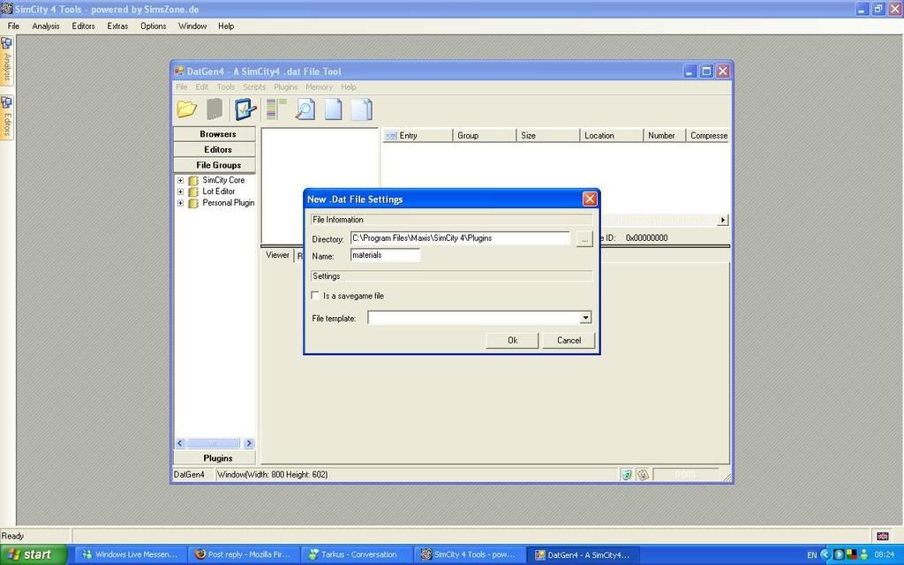Image resolution: width=904 pixels, height=565 pixels.
Task: Open the File menu in SimCity 4 Tools
Action: click(x=13, y=26)
